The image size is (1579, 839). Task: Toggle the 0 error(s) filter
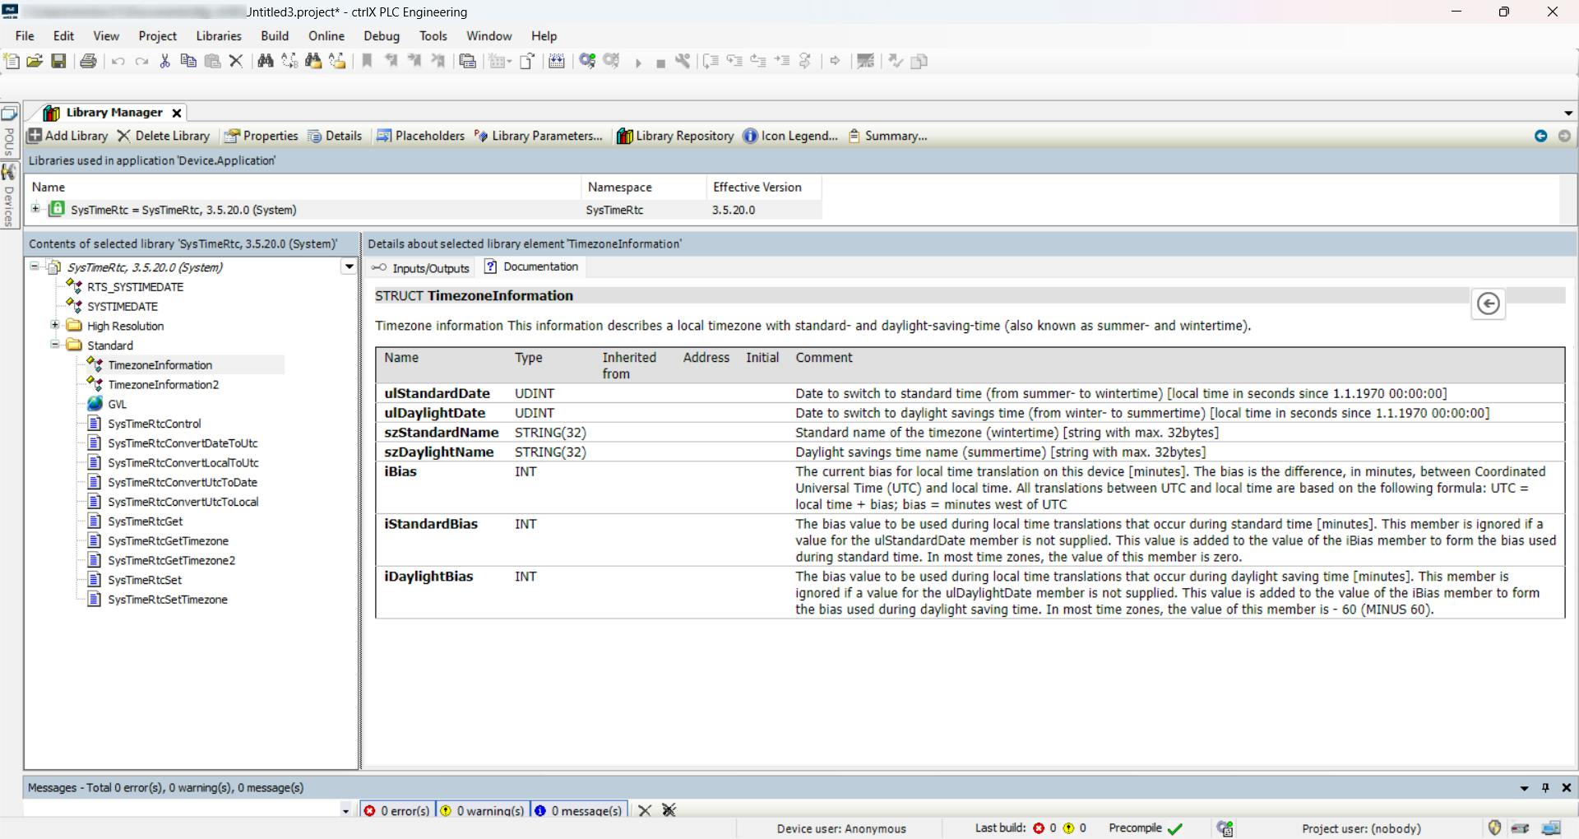tap(397, 811)
